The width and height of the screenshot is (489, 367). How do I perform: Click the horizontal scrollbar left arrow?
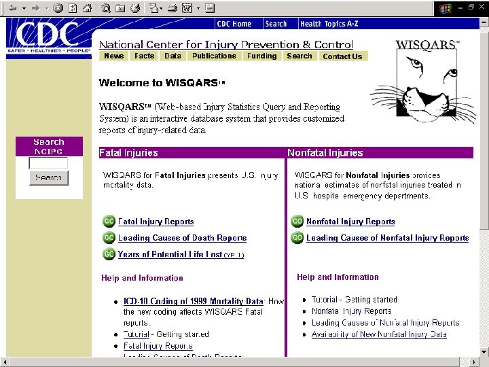click(x=5, y=362)
